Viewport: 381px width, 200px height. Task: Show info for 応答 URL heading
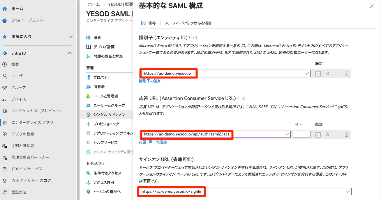point(244,99)
